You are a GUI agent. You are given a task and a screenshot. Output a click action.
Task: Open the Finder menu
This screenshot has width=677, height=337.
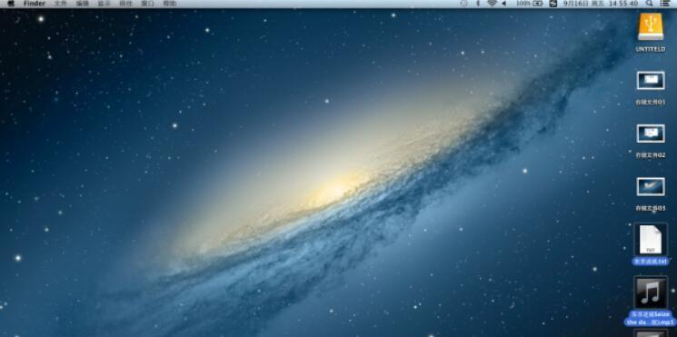coord(35,4)
